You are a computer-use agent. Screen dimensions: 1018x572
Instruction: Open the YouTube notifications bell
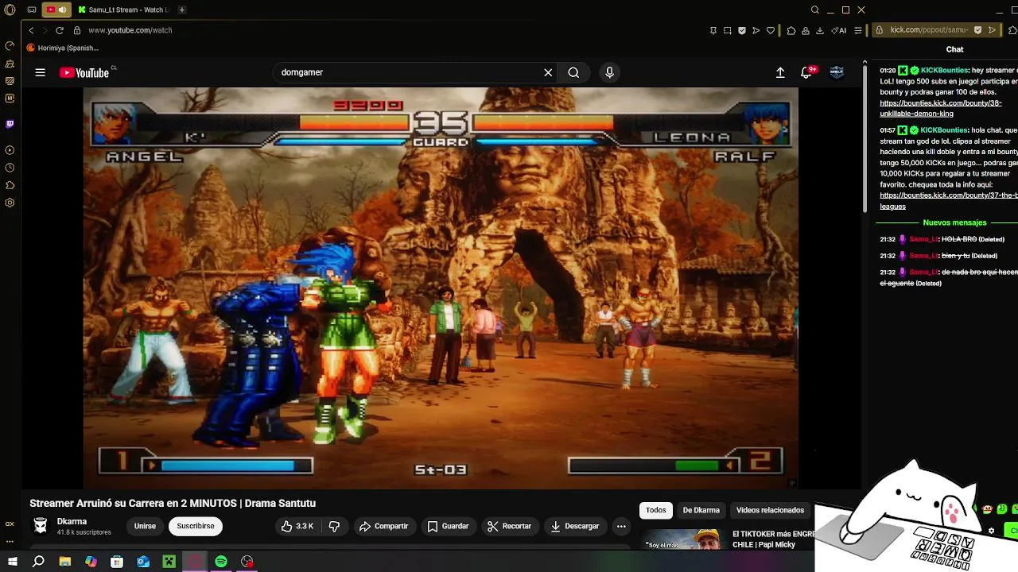(x=806, y=72)
